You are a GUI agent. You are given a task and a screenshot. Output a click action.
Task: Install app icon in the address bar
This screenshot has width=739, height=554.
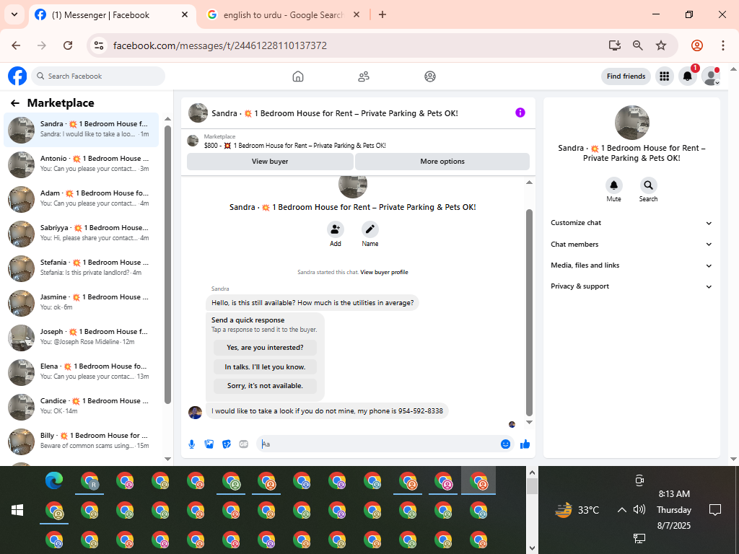(x=615, y=45)
